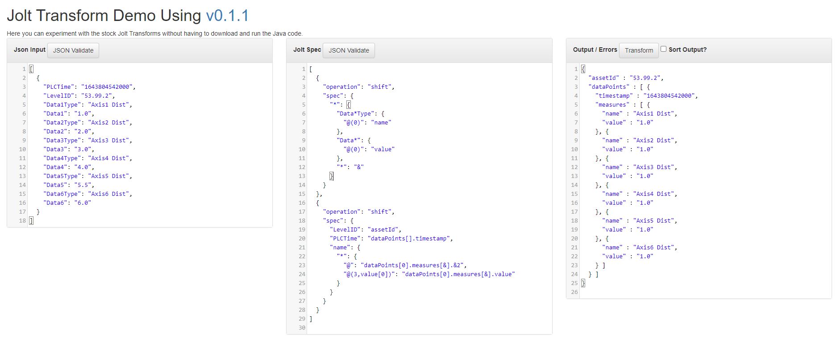Enable the Sort Output? checkbox

[x=663, y=49]
